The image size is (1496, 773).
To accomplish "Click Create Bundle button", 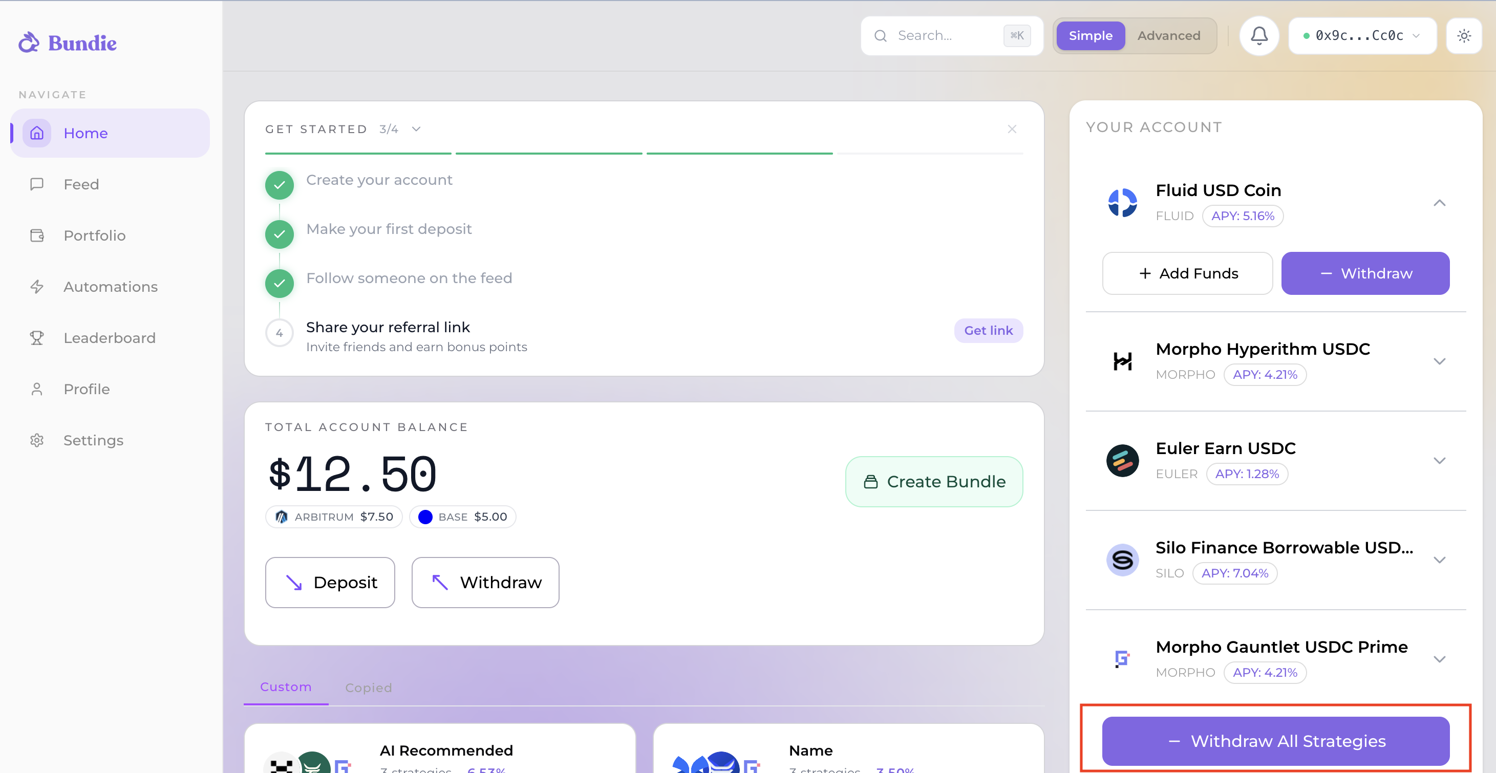I will 934,481.
